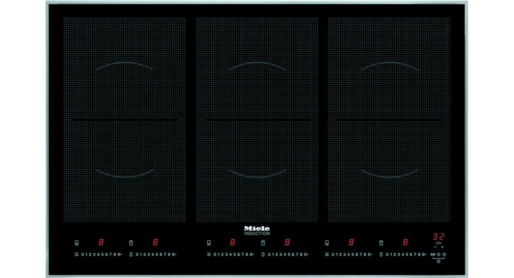514x278 pixels.
Task: Tap the padlock system lock icon
Action: click(x=439, y=261)
